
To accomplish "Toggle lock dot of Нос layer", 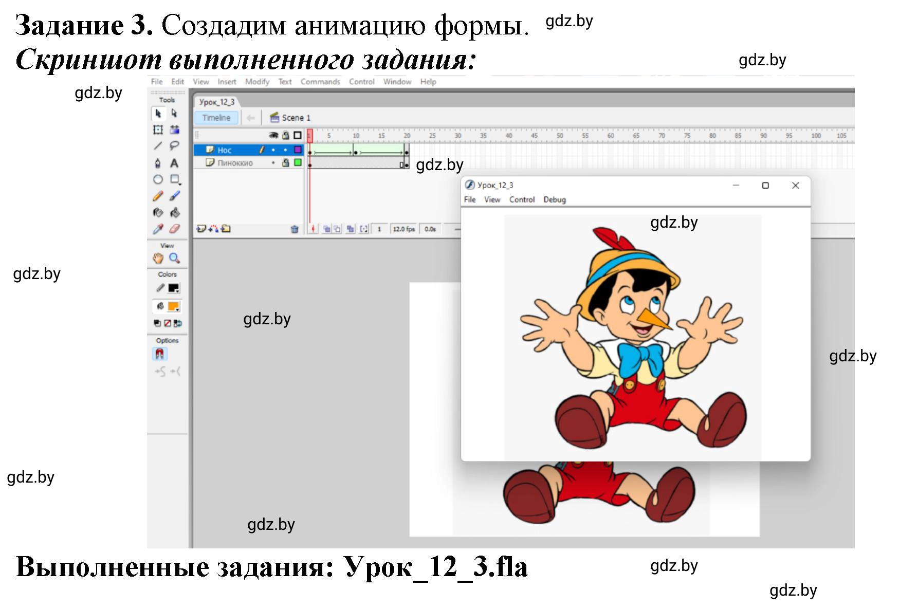I will 285,150.
